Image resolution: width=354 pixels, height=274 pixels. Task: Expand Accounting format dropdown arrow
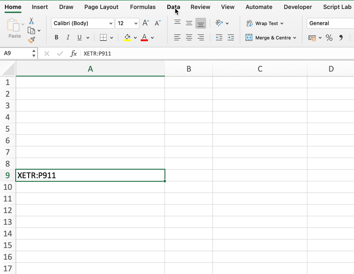pos(320,38)
